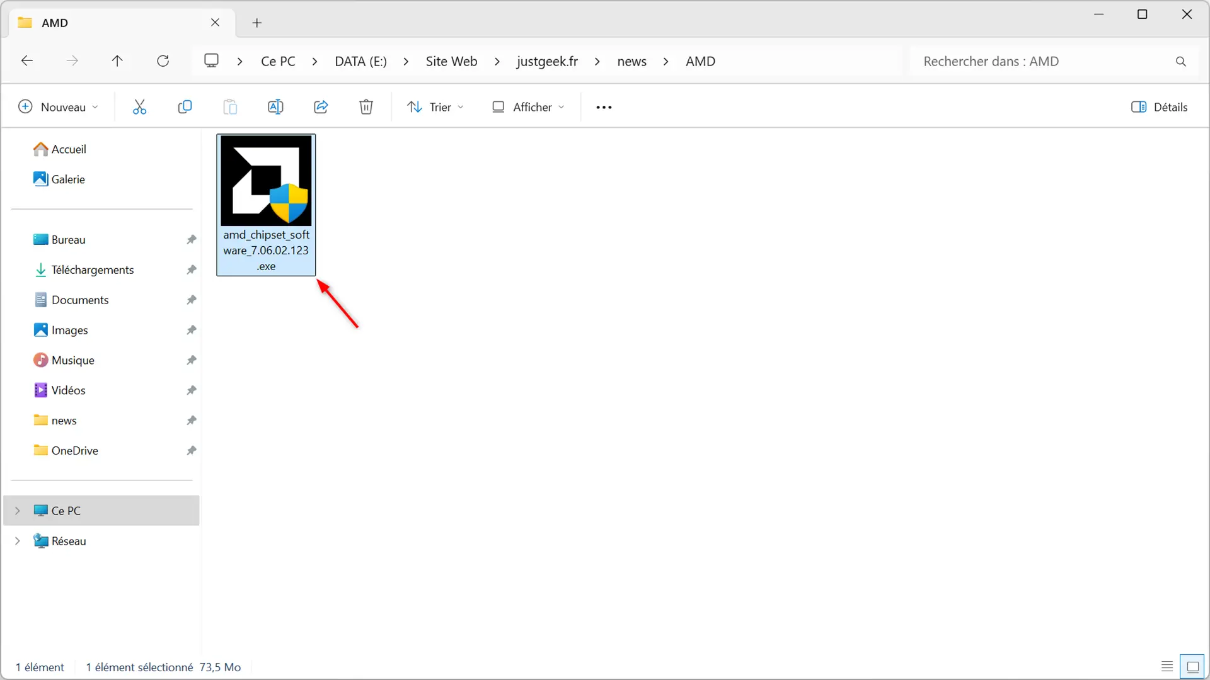This screenshot has height=680, width=1210.
Task: Click chevron after DATA (E:) in breadcrumb
Action: [x=406, y=61]
